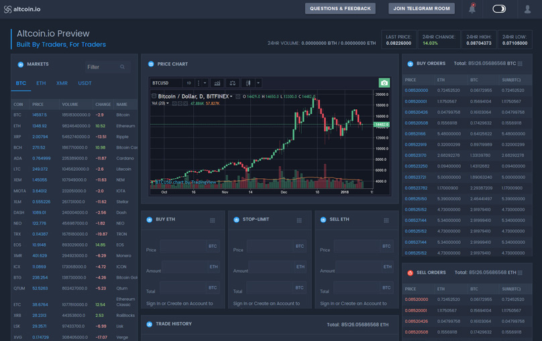Viewport: 542px width, 341px height.
Task: Open the interval dropdown arrow on chart
Action: click(205, 83)
